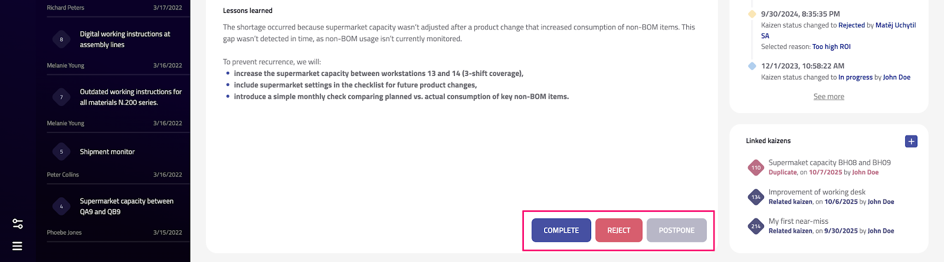Click the 12/1/2023 history timeline marker

(752, 66)
